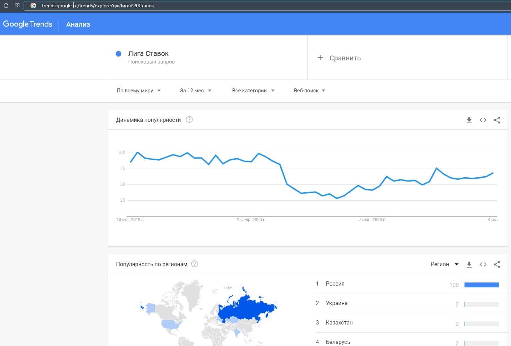This screenshot has width=511, height=346.
Task: Select the Анализ header item
Action: coord(78,24)
